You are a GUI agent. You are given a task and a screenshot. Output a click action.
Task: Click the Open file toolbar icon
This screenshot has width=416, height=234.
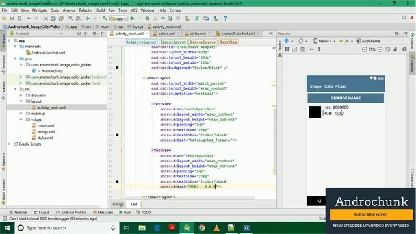coord(4,19)
